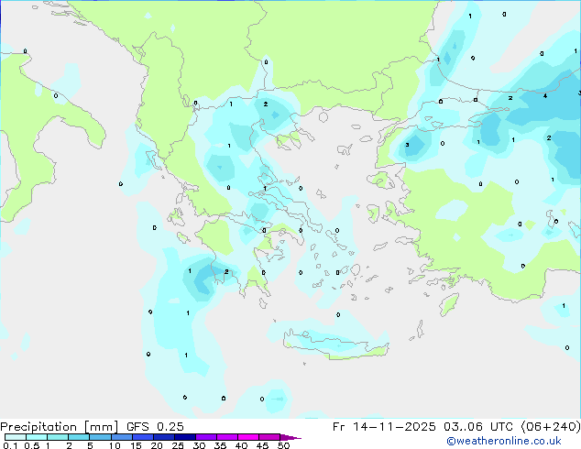Click the above-50 arrow tip of legend

click(290, 437)
